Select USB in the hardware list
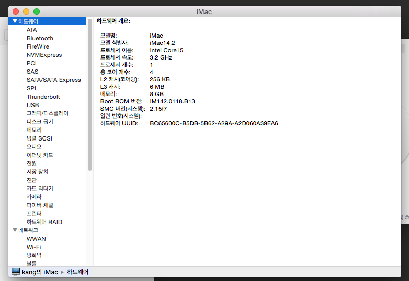Image resolution: width=409 pixels, height=281 pixels. (x=32, y=105)
